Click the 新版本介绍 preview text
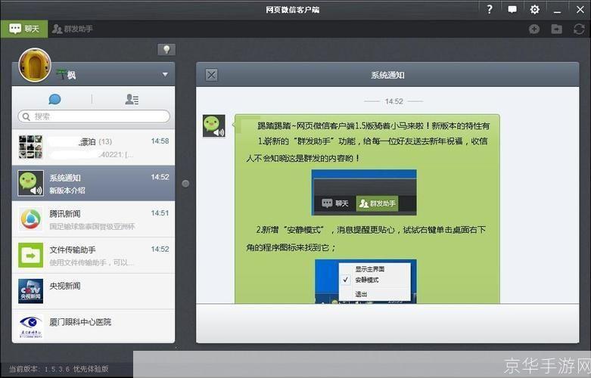 point(67,191)
